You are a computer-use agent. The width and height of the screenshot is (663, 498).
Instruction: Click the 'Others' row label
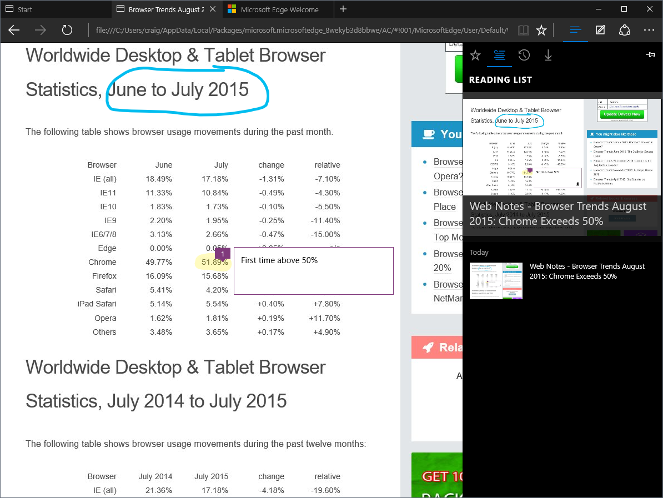pyautogui.click(x=104, y=333)
